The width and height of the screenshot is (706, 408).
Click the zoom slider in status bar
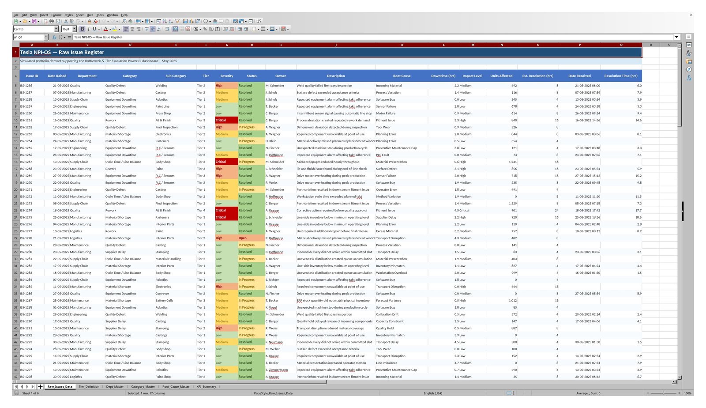coord(663,393)
